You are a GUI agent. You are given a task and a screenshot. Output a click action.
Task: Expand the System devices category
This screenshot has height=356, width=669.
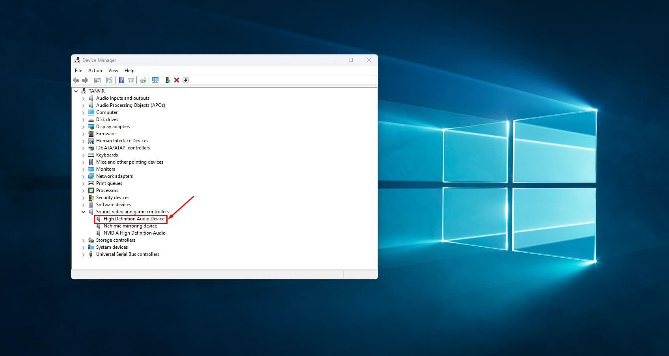84,247
